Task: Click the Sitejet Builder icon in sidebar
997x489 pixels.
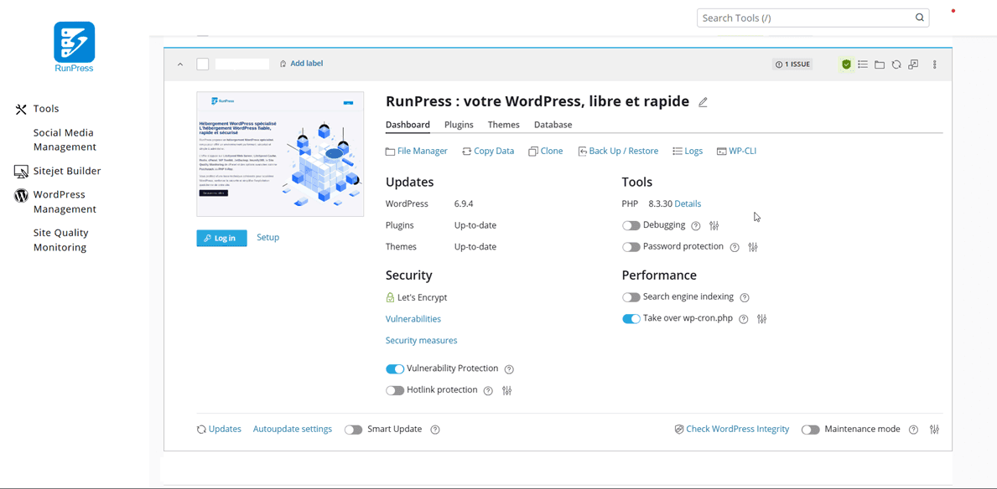Action: tap(21, 172)
